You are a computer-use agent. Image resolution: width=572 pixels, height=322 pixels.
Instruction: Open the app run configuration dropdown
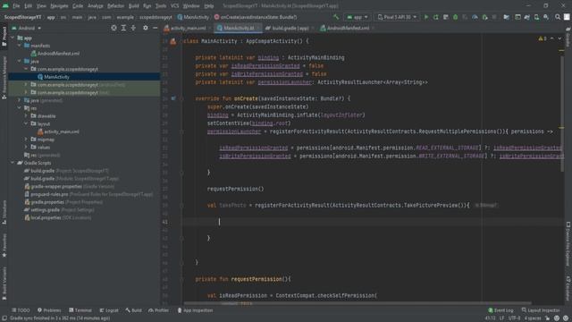tap(357, 17)
